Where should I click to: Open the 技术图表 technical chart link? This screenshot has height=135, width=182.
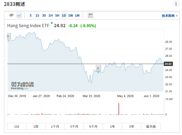tap(170, 16)
